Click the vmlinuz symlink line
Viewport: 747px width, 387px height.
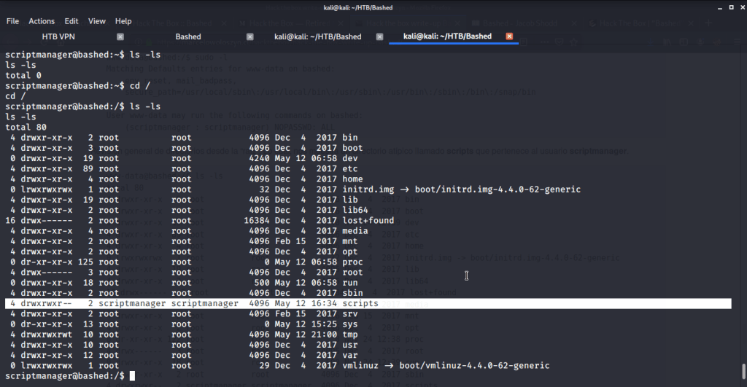pyautogui.click(x=277, y=365)
